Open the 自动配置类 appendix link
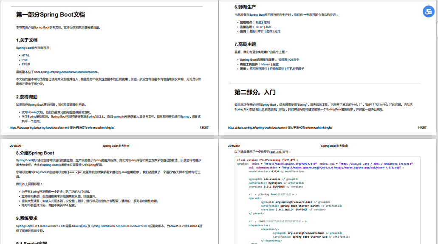The image size is (438, 244). coord(277,69)
